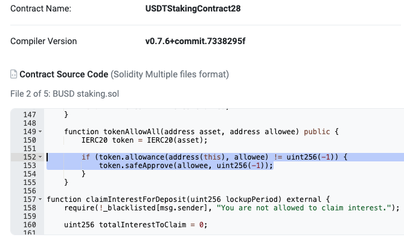Click the require blacklisted statement line
404x243 pixels.
click(232, 208)
